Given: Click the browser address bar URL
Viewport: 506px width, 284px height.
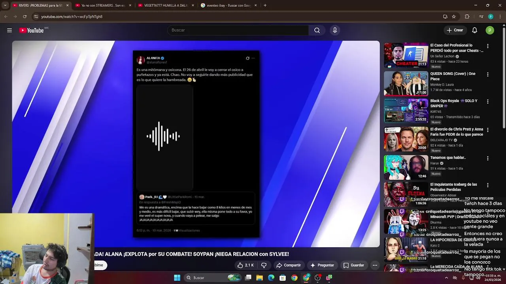Looking at the screenshot, I should (x=72, y=17).
